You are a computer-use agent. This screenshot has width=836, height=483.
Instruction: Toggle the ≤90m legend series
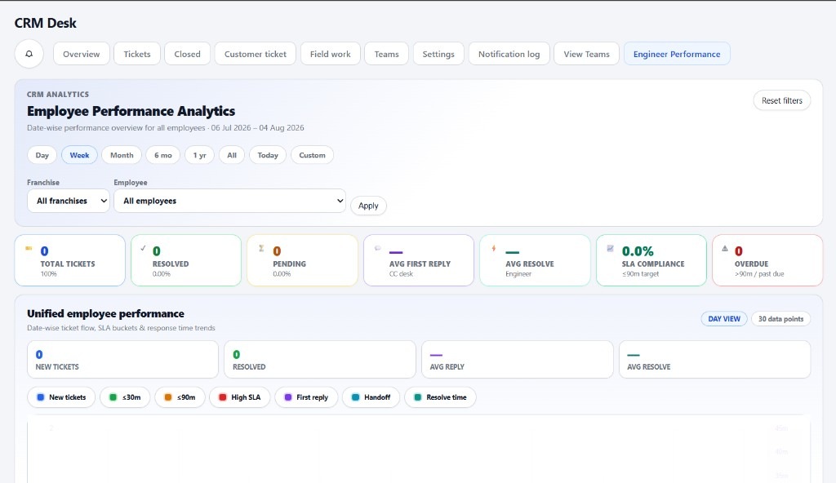pyautogui.click(x=180, y=397)
